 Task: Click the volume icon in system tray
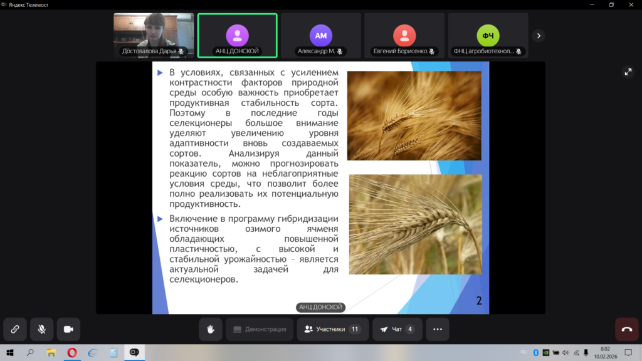(566, 353)
